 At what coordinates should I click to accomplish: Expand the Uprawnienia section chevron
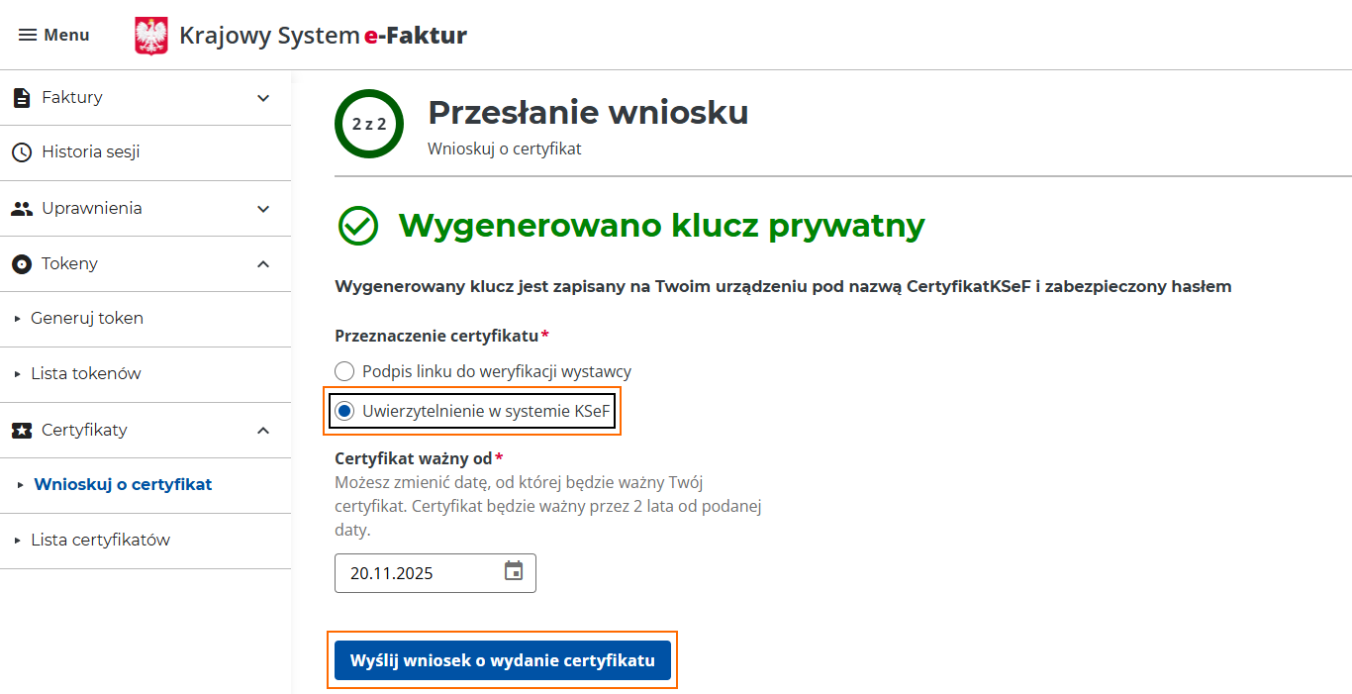coord(263,208)
